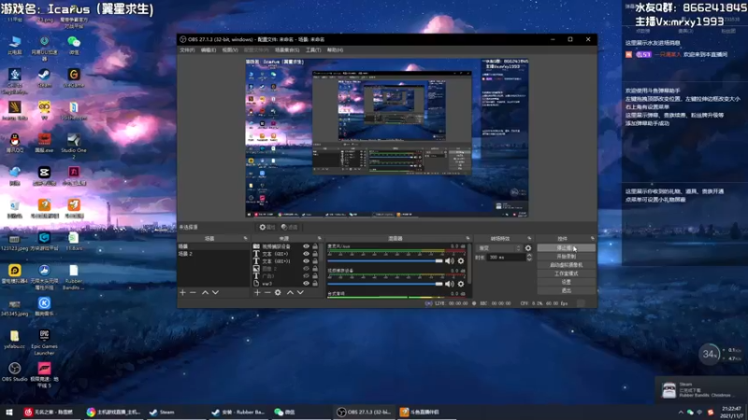Click the 退出 button in Controls
The width and height of the screenshot is (748, 420).
click(x=567, y=290)
